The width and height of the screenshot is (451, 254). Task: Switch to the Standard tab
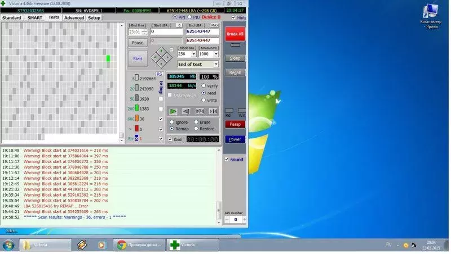[11, 18]
